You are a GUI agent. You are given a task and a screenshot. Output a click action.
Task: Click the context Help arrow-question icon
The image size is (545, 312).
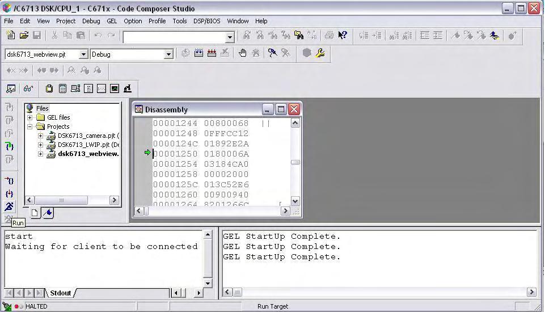(343, 35)
